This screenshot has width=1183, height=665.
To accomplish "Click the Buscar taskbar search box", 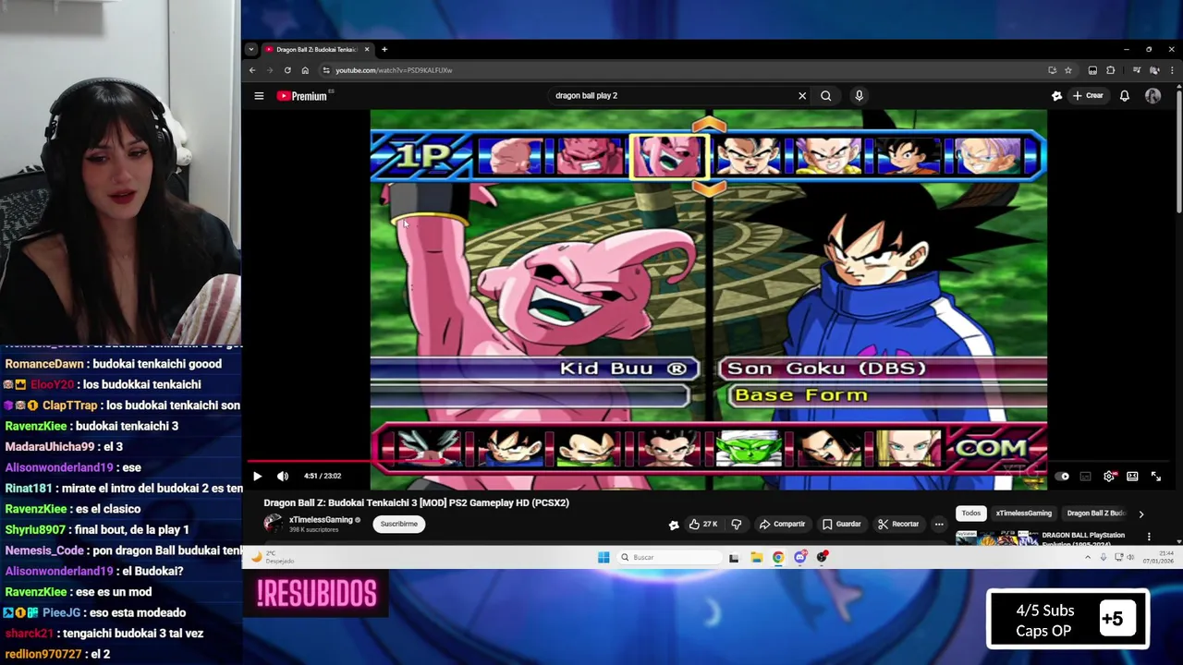I will coord(669,557).
